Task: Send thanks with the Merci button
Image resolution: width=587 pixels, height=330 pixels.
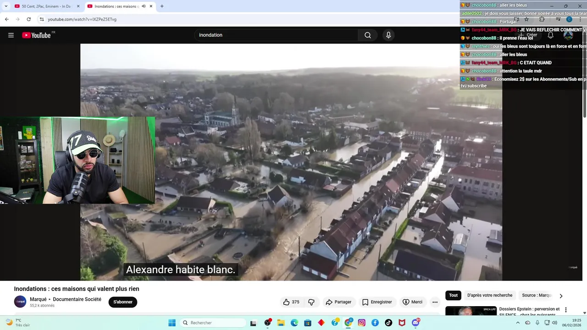Action: pyautogui.click(x=412, y=302)
